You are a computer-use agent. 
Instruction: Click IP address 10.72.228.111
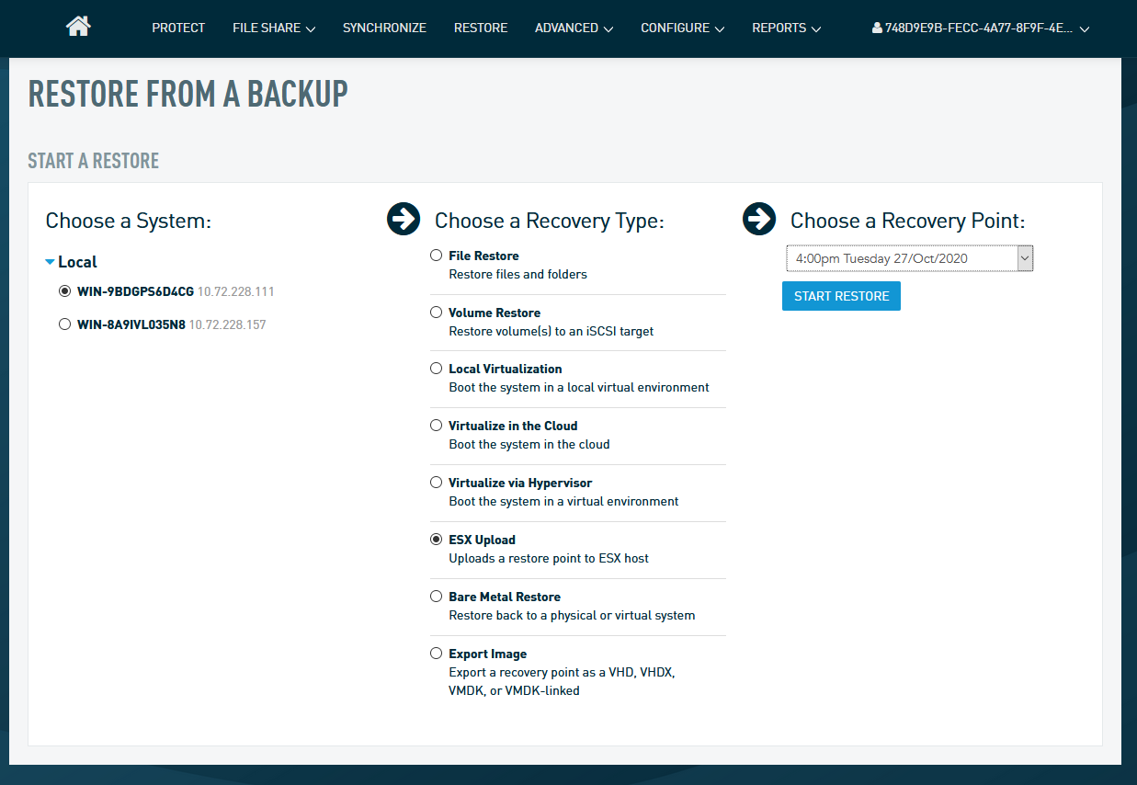click(236, 291)
